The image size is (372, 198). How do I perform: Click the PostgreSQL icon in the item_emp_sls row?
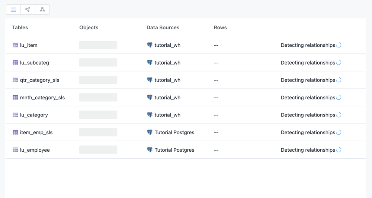click(150, 132)
